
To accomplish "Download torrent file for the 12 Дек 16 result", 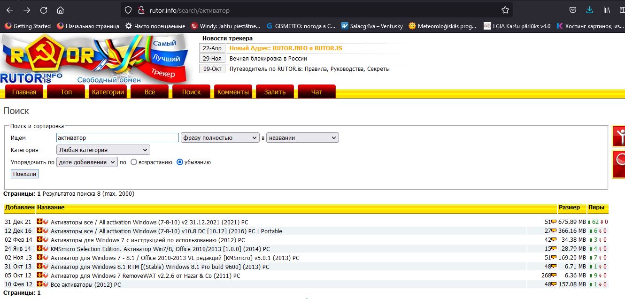I will pyautogui.click(x=40, y=230).
